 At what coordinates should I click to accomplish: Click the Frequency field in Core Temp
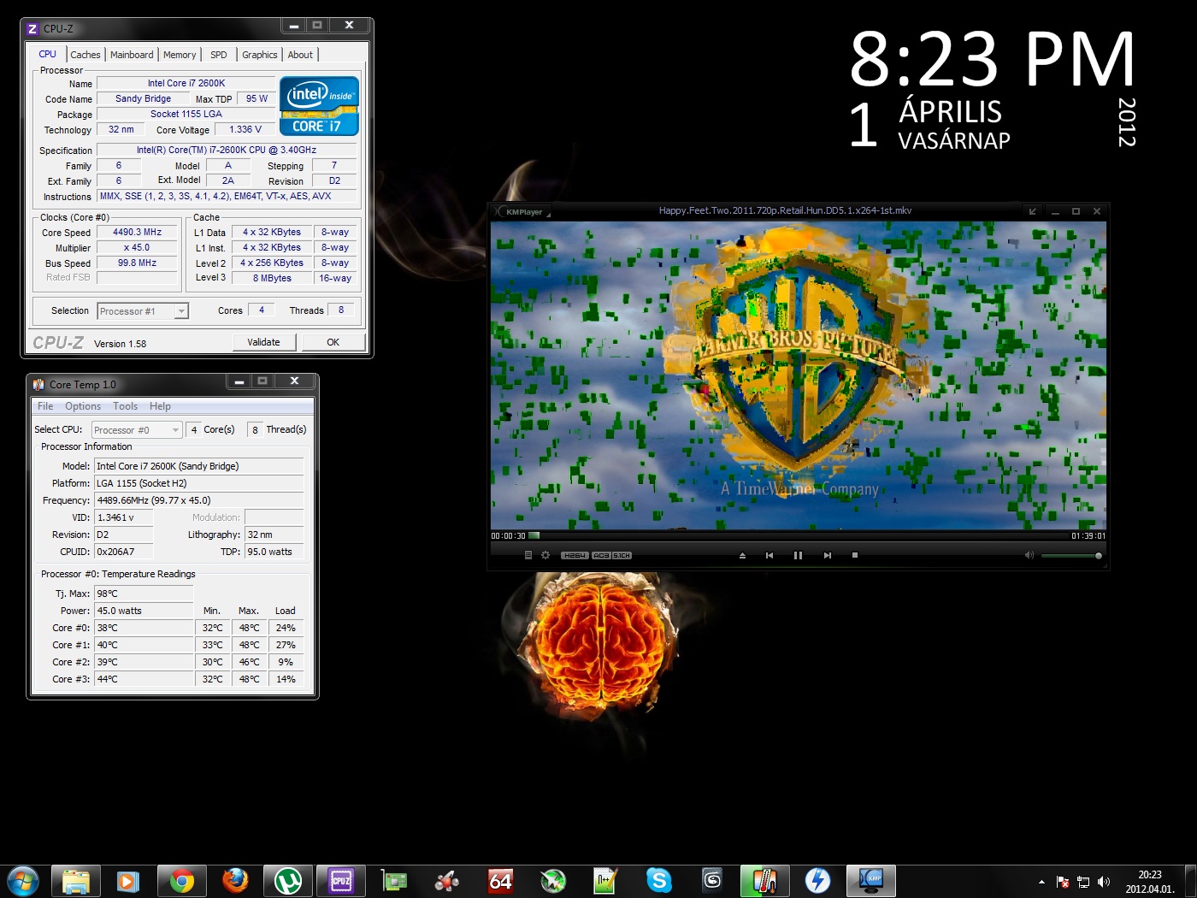[199, 500]
